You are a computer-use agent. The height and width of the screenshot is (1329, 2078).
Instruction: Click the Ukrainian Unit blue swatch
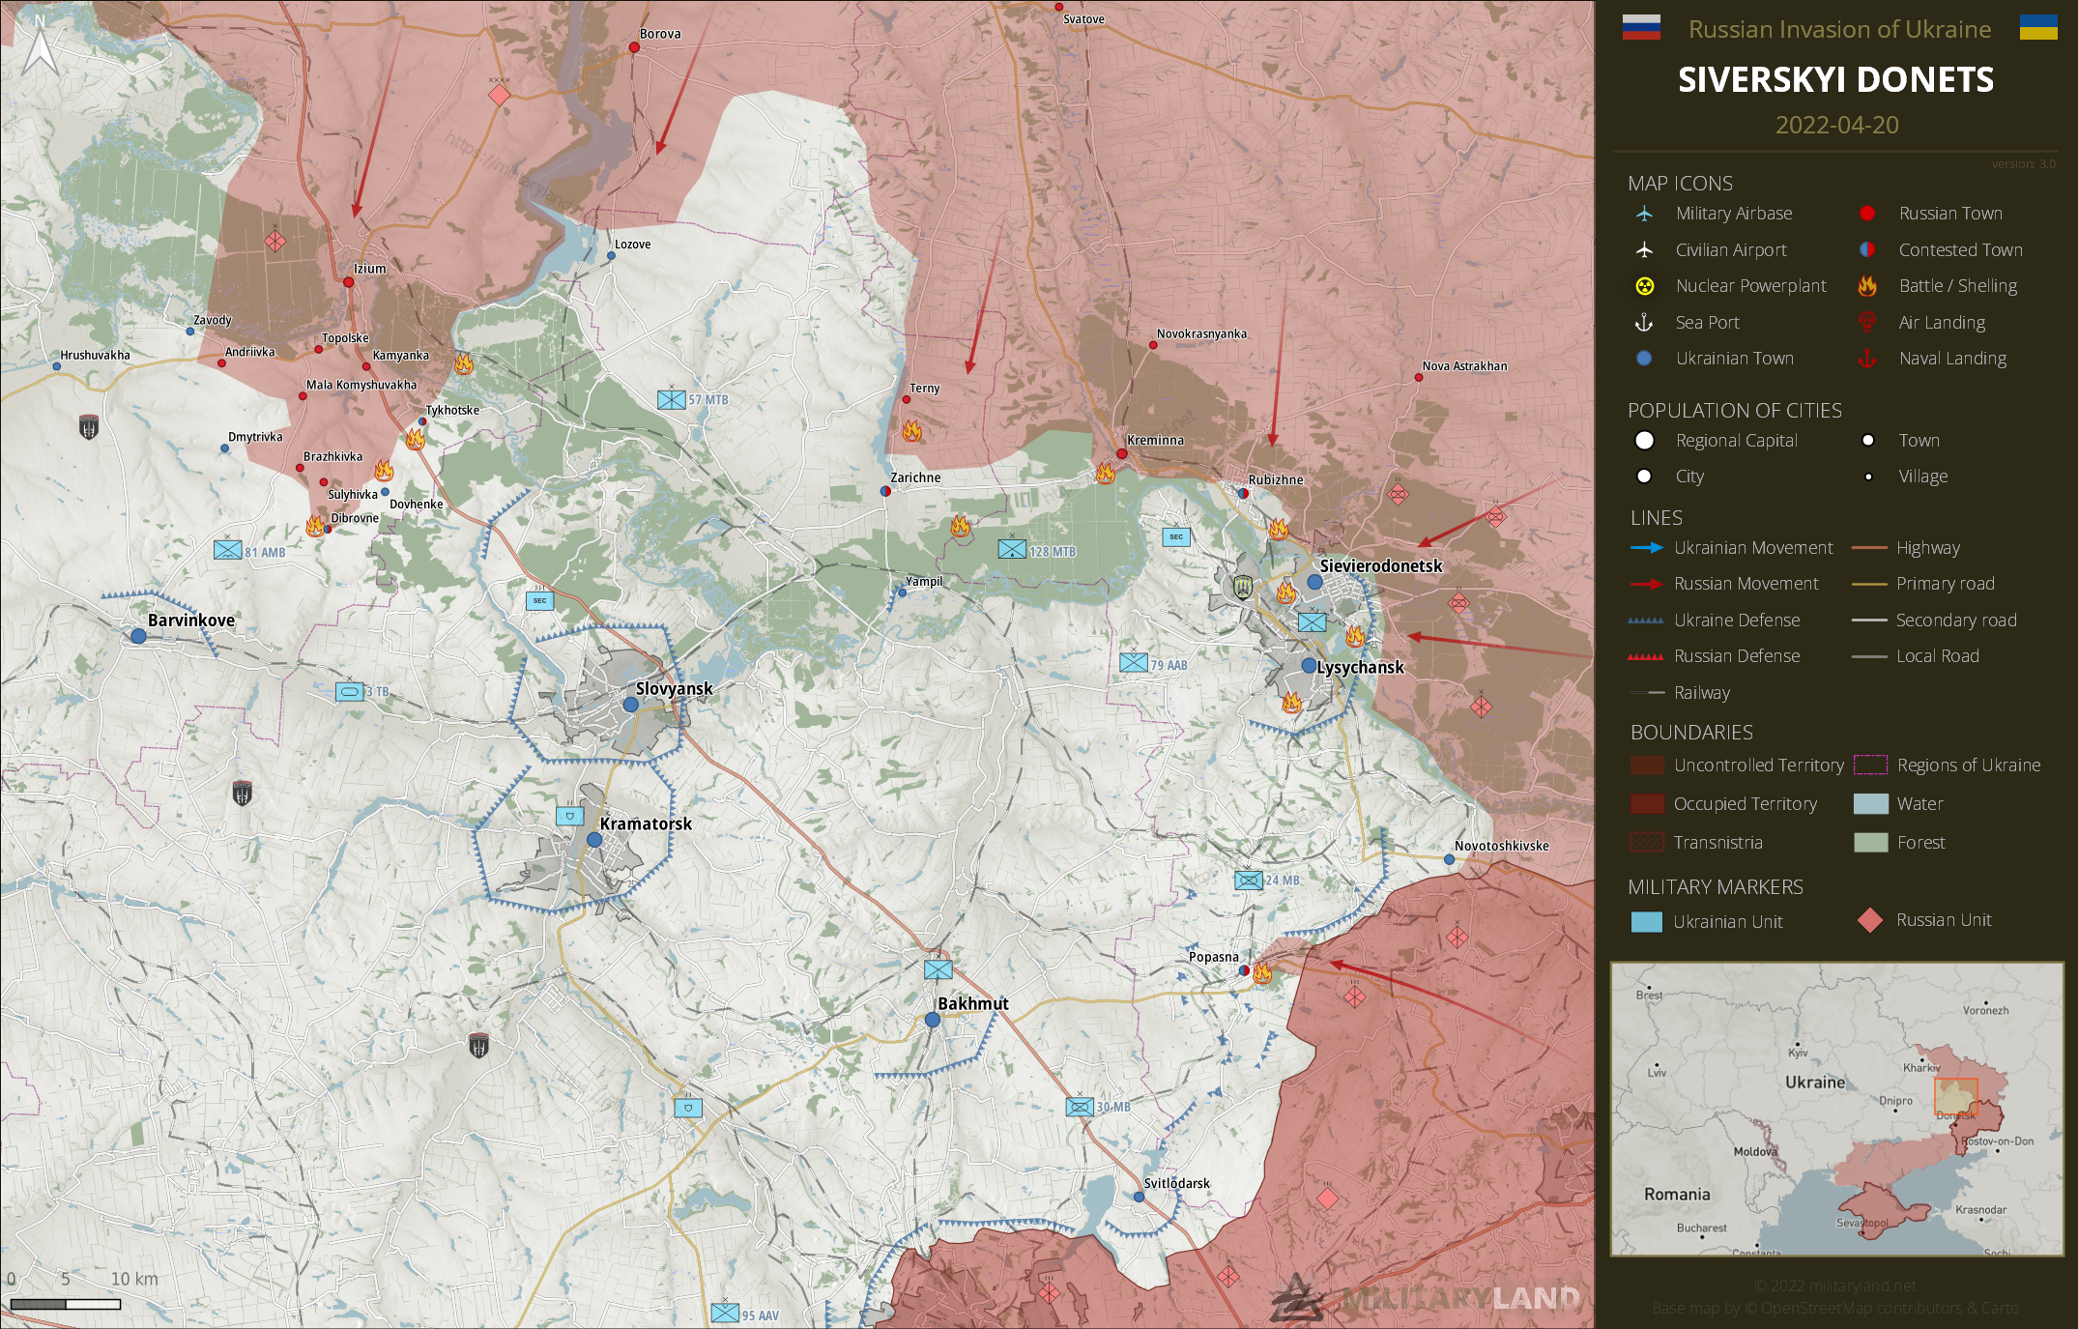coord(1646,921)
